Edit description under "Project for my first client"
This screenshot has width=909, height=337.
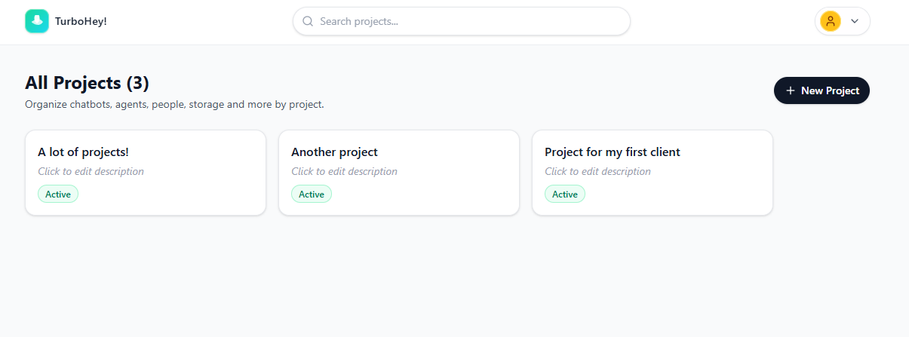click(x=597, y=171)
